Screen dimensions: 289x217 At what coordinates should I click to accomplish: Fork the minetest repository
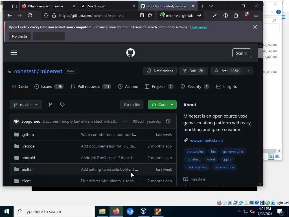[x=194, y=71]
